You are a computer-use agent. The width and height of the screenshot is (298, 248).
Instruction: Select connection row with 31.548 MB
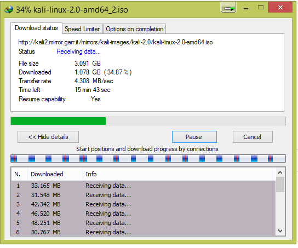pos(144,195)
